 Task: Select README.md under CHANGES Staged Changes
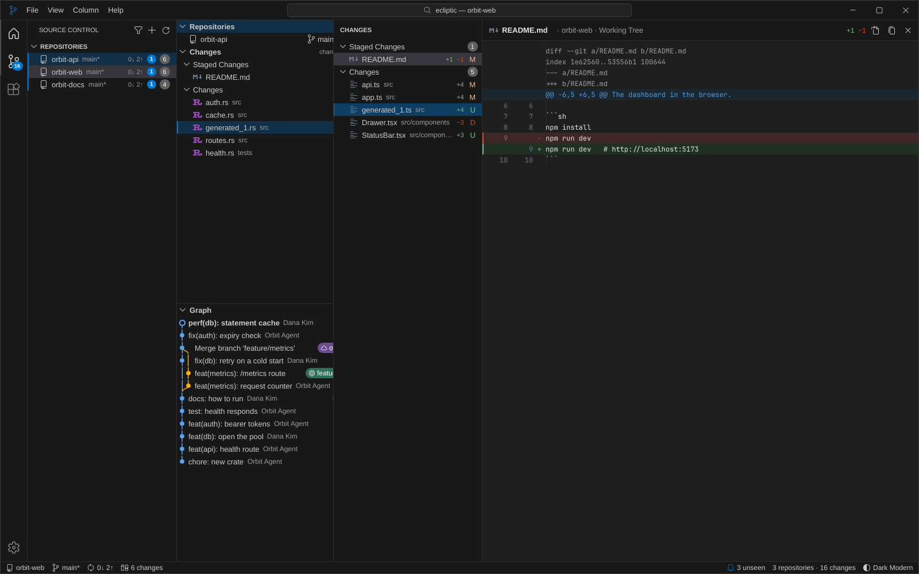pyautogui.click(x=408, y=59)
